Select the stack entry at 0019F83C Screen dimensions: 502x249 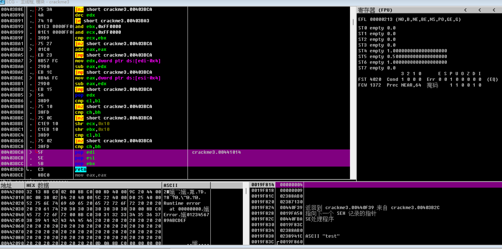pyautogui.click(x=376, y=242)
